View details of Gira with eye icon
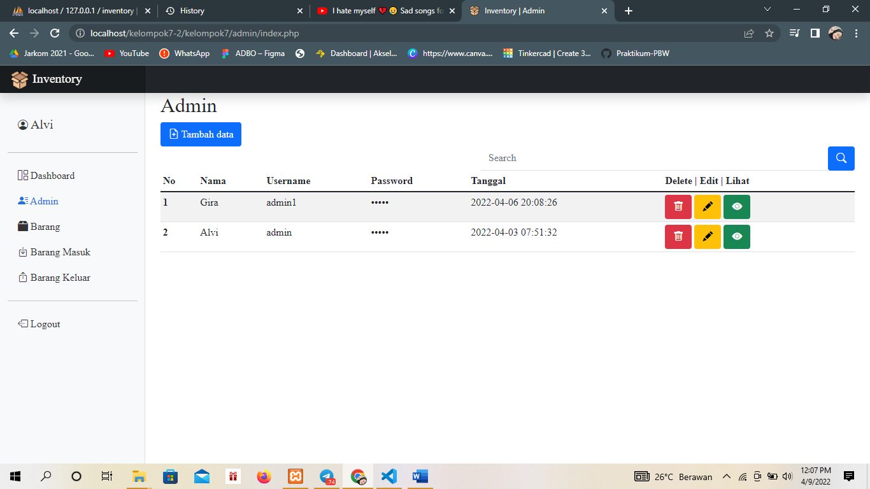870x489 pixels. 736,206
